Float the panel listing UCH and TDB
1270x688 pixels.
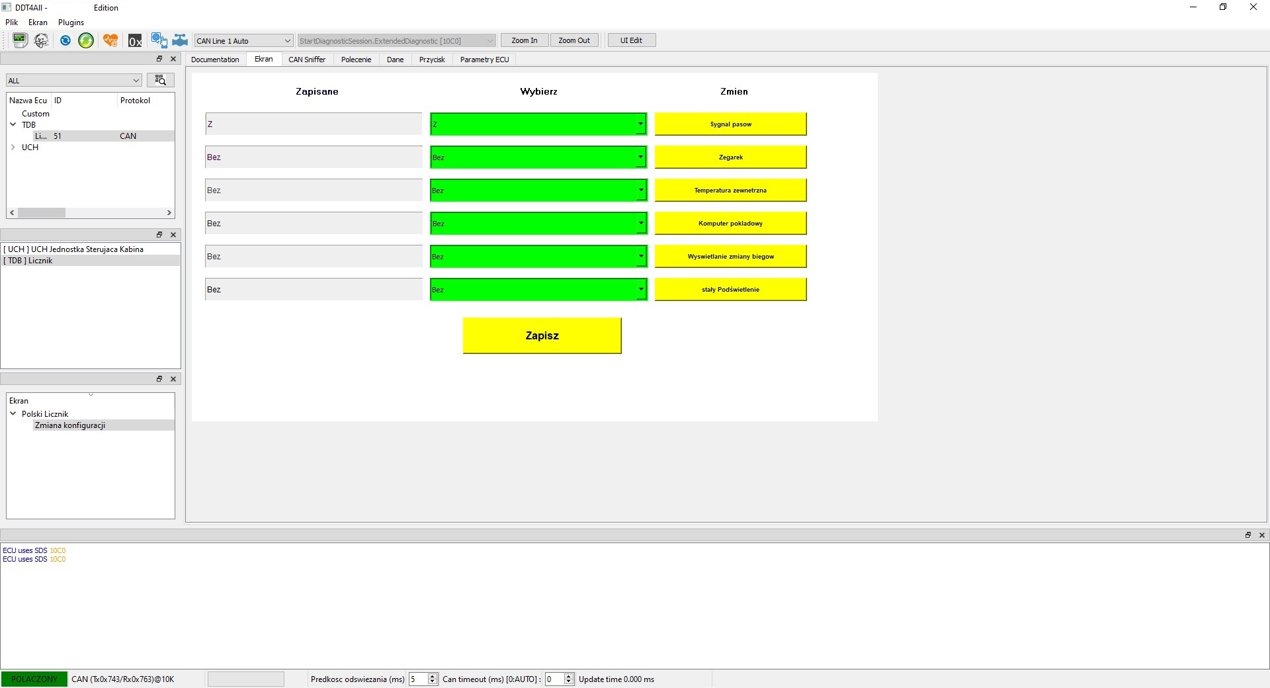pos(159,235)
